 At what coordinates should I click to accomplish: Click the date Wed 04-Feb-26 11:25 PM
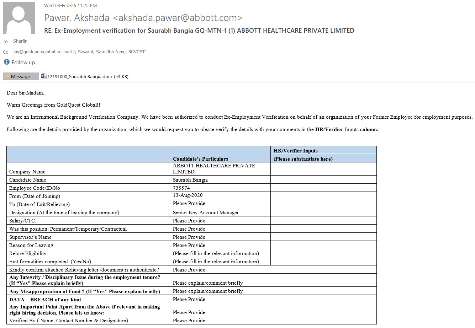[70, 5]
